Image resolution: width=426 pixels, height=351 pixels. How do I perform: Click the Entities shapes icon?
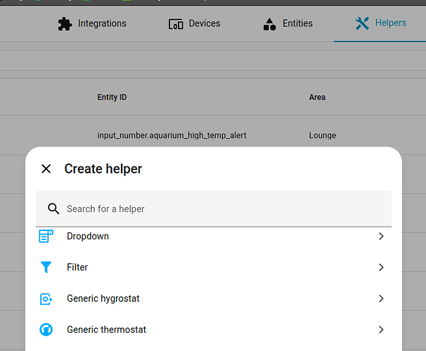pos(269,24)
